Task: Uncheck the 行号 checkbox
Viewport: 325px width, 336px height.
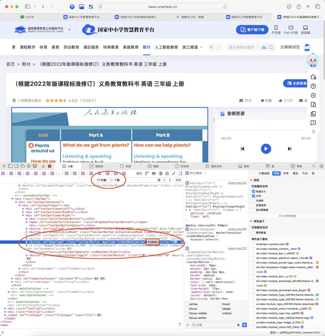Action: (x=253, y=196)
